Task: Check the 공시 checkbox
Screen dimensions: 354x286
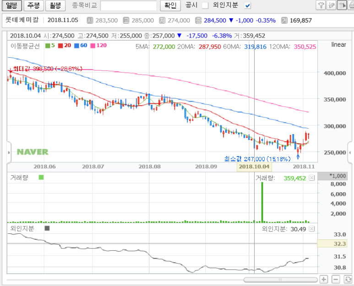Action: 205,5
